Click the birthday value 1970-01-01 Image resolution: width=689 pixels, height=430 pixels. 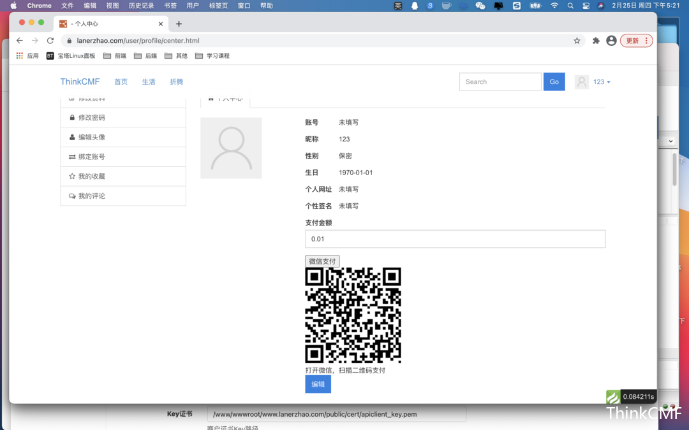click(x=355, y=173)
